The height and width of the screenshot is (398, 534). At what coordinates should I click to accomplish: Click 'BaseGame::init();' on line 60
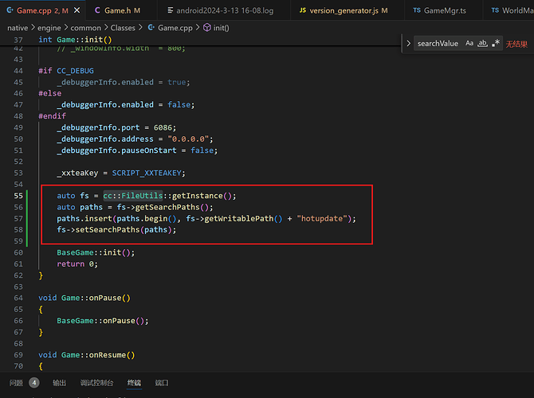tap(96, 253)
